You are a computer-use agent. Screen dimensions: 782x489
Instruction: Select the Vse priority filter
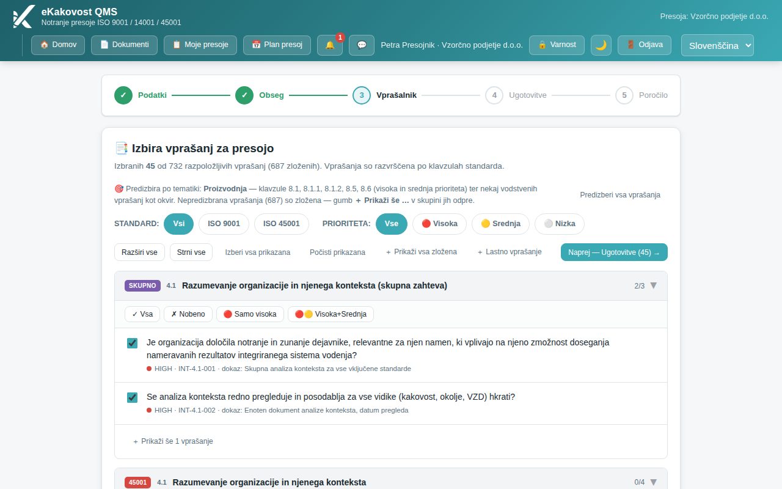tap(392, 224)
